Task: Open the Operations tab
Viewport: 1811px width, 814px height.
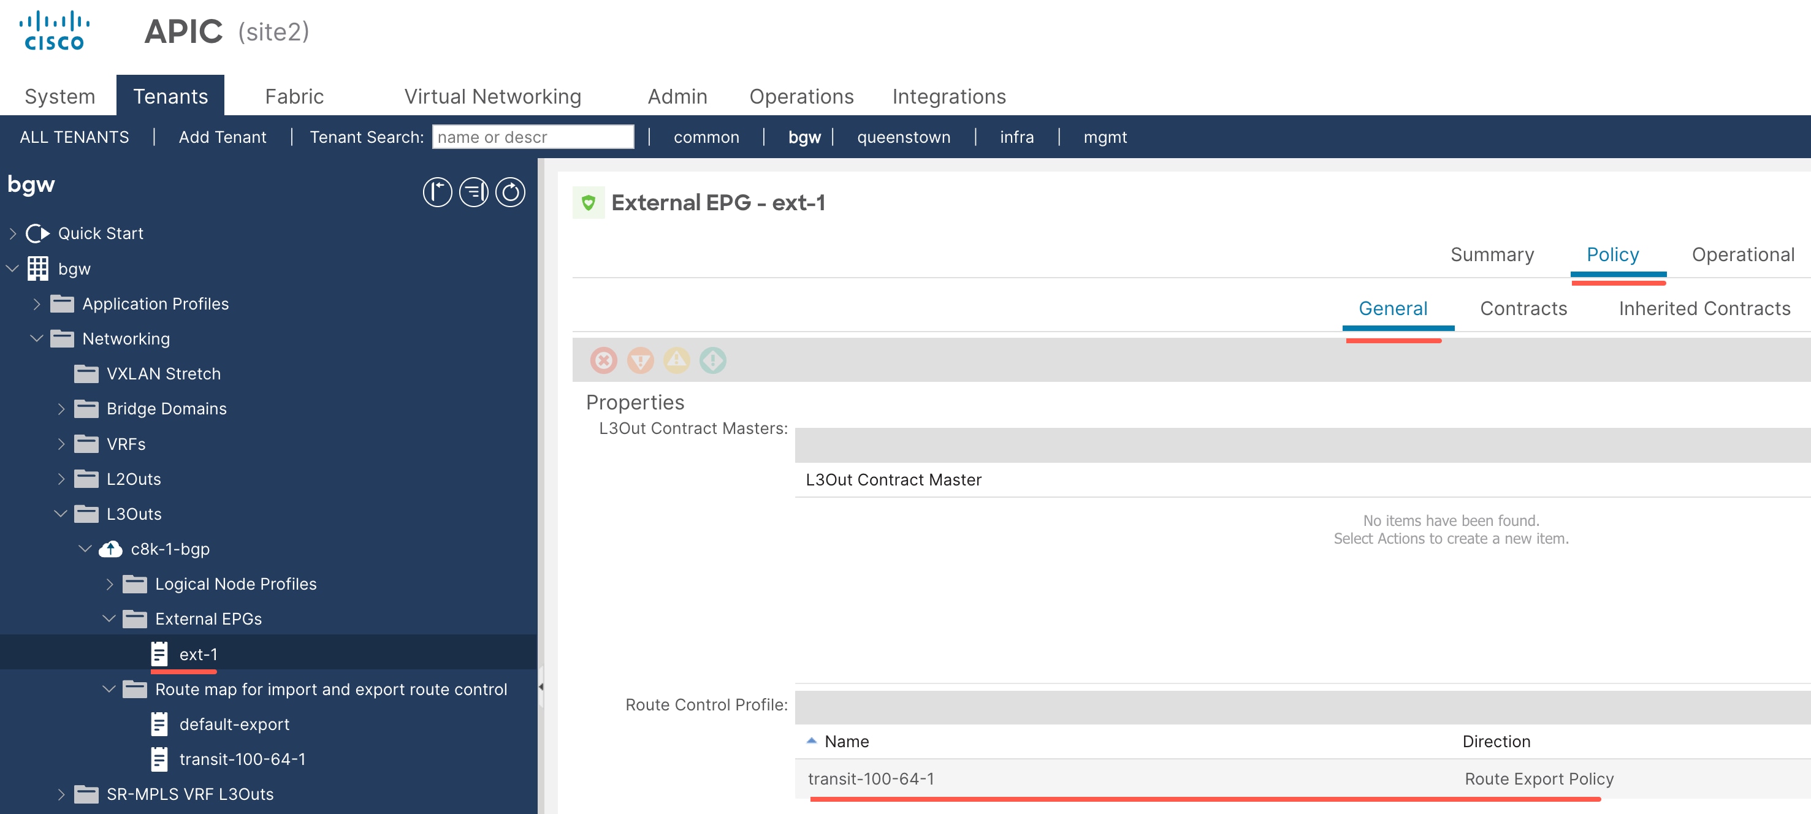Action: [801, 96]
